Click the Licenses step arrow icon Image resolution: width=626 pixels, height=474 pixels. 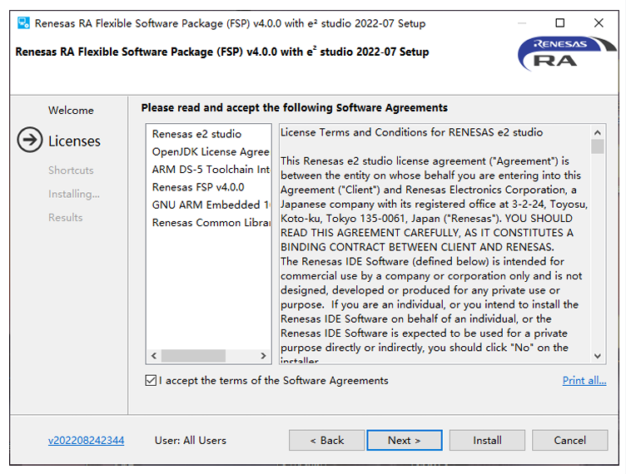(x=29, y=140)
